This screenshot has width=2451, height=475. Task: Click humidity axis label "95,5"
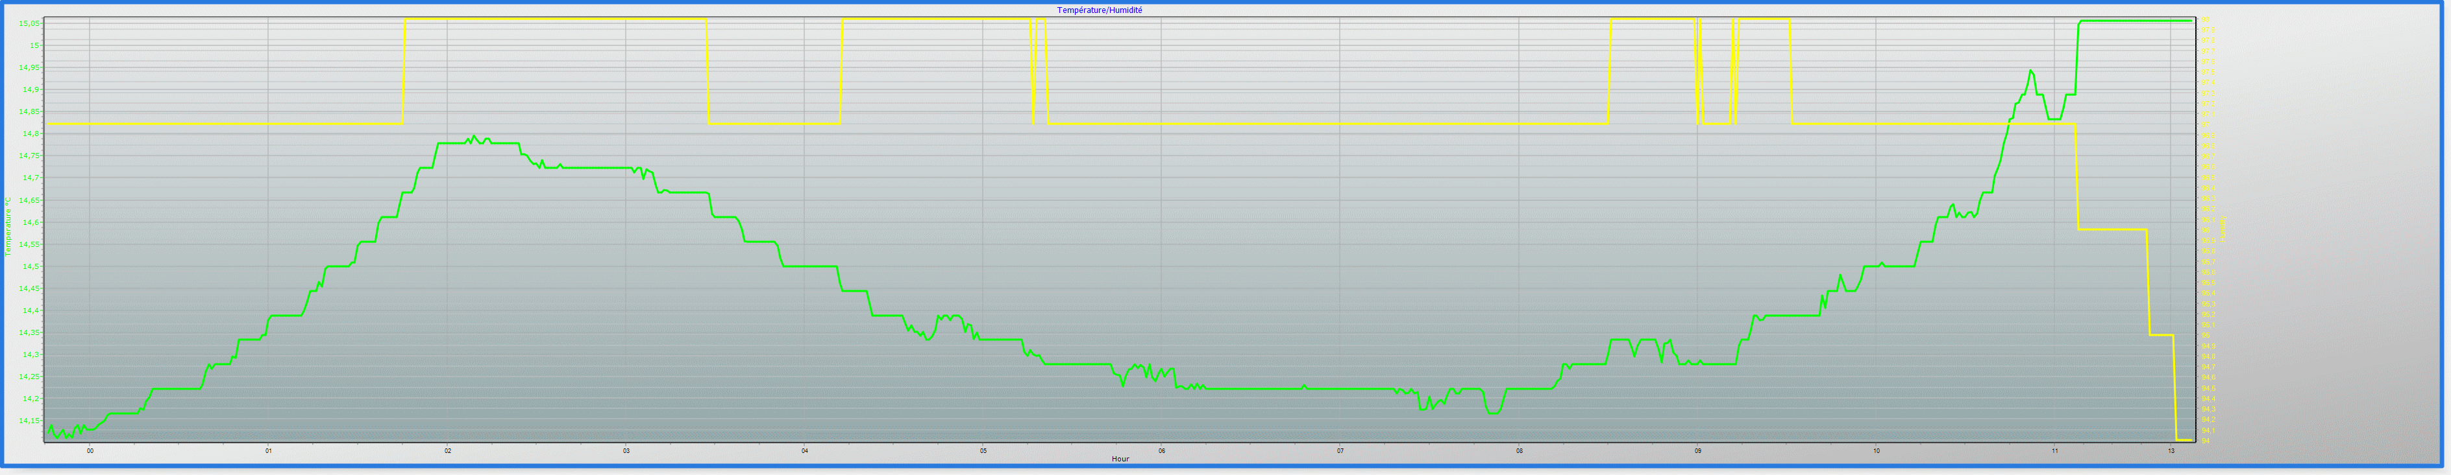tap(2208, 283)
